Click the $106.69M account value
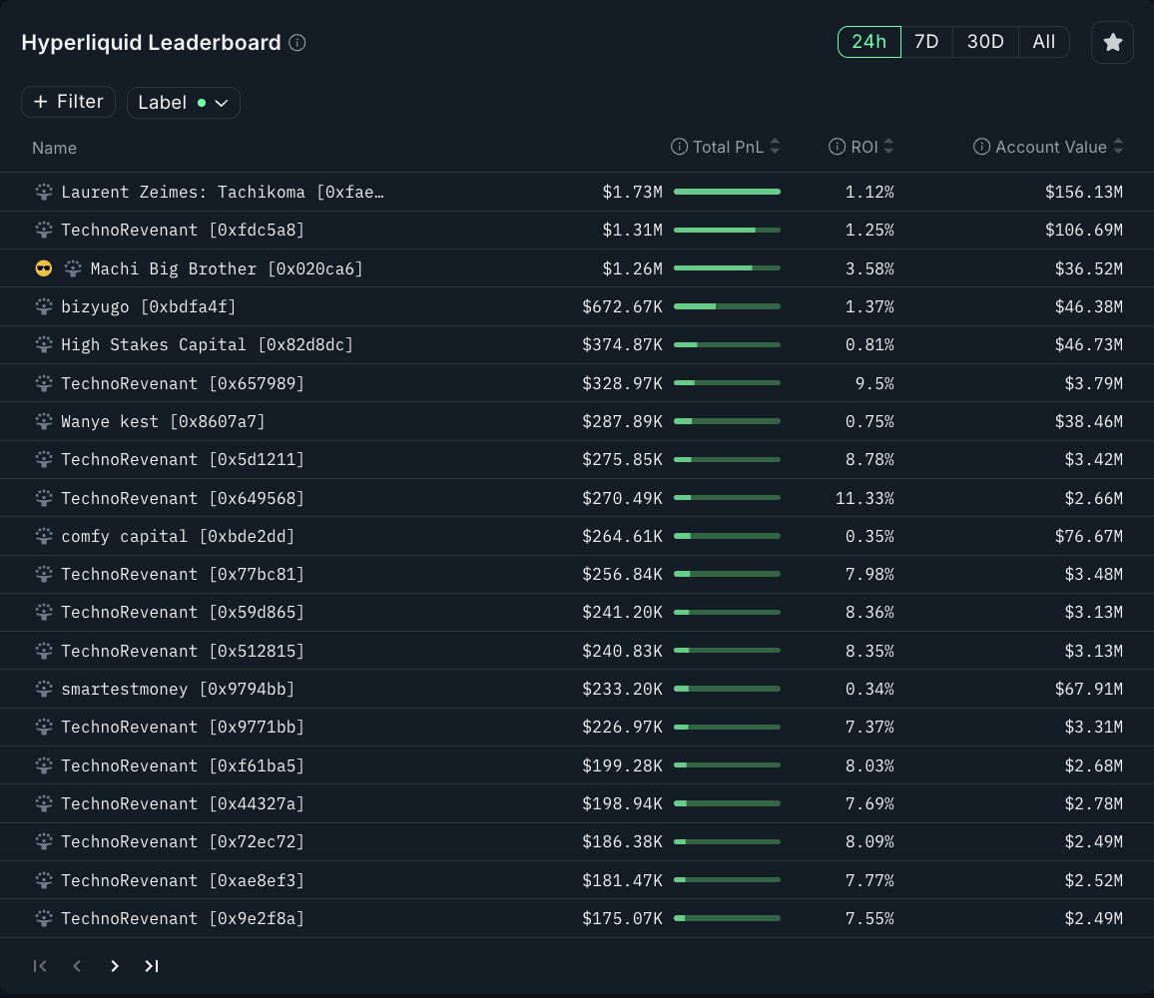 point(1084,231)
